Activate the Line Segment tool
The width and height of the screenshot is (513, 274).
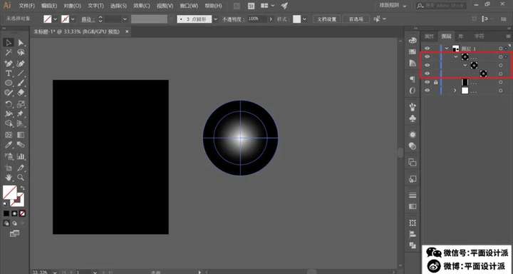pyautogui.click(x=21, y=73)
